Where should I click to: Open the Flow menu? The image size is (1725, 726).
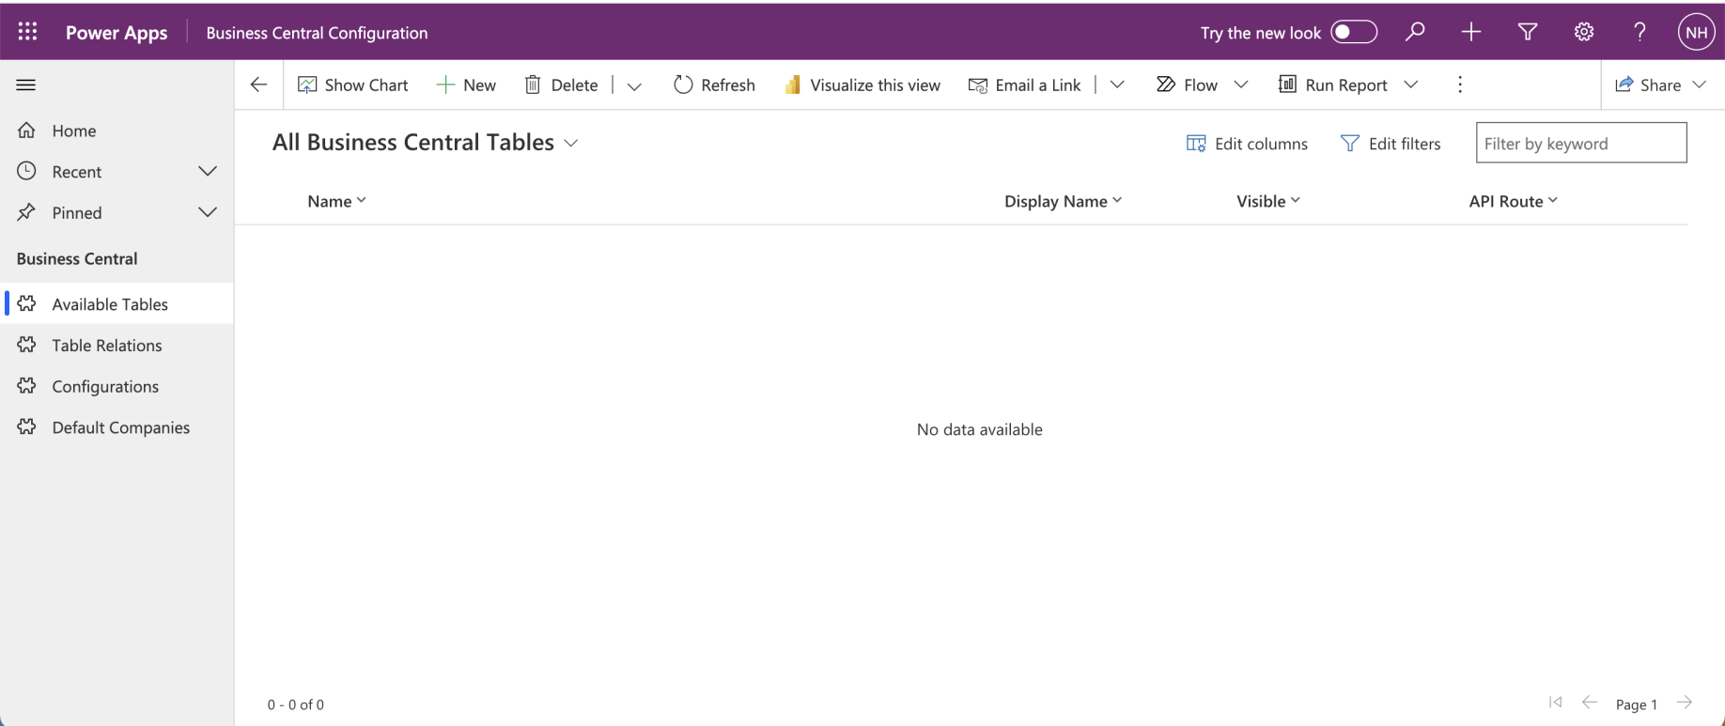point(1202,85)
